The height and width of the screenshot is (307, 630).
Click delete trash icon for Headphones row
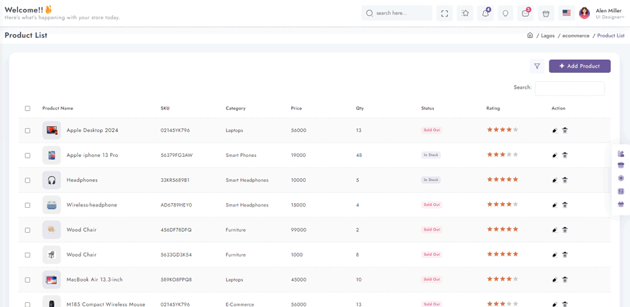565,180
